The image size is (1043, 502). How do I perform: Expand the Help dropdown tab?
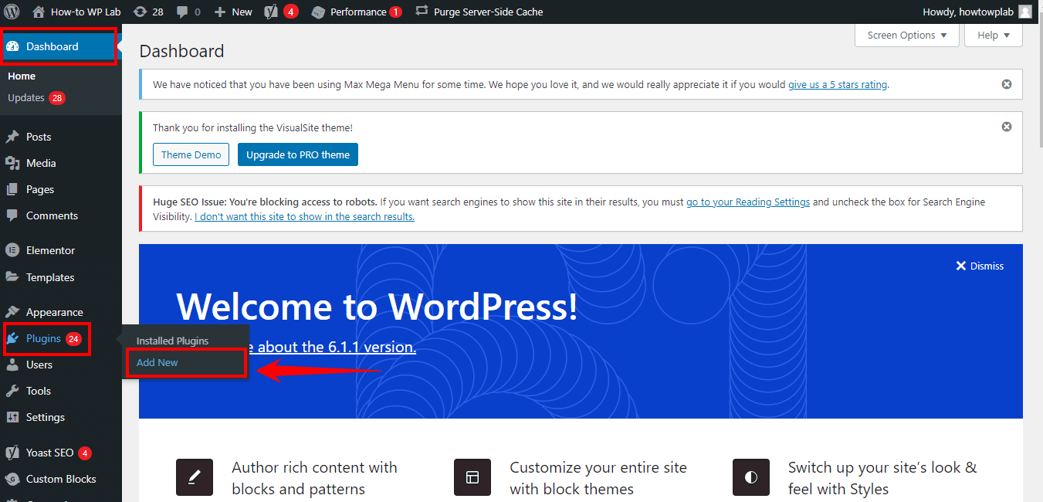(993, 36)
